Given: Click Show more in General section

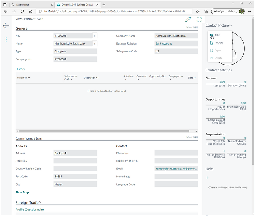Looking at the screenshot, I should 192,27.
